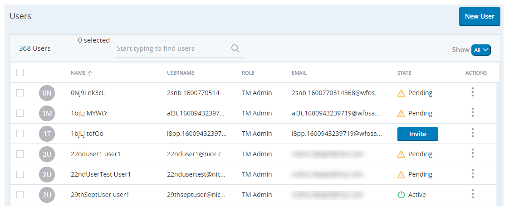Screen dimensions: 509x211
Task: Open actions menu for 1bjLj MYWtY
Action: pyautogui.click(x=472, y=113)
